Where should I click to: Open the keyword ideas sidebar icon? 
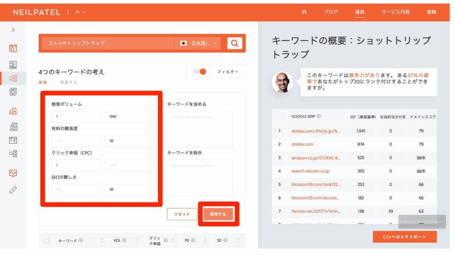[13, 78]
